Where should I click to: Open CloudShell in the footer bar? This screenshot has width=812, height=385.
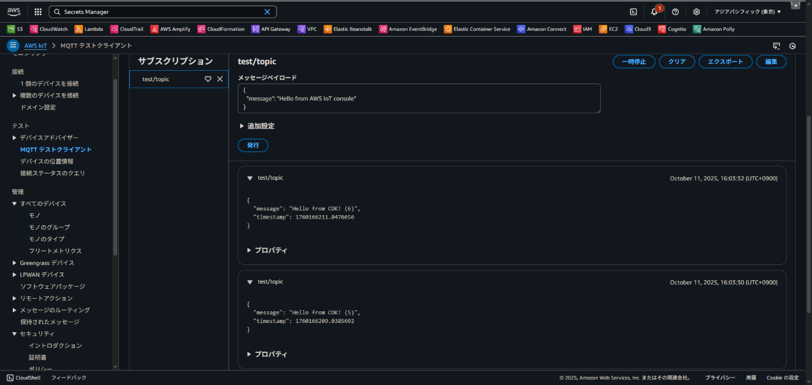pos(24,377)
